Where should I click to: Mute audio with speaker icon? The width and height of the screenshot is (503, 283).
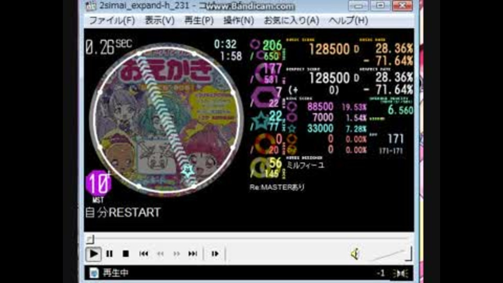(355, 254)
